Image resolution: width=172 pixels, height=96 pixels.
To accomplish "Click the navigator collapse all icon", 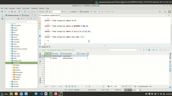I will point(28,19).
